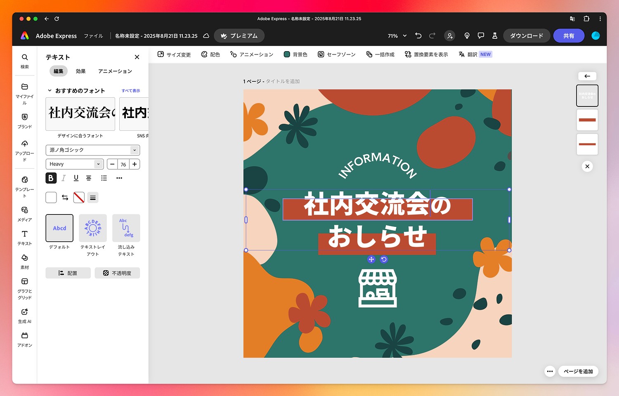Click the swap colors arrows icon

65,198
